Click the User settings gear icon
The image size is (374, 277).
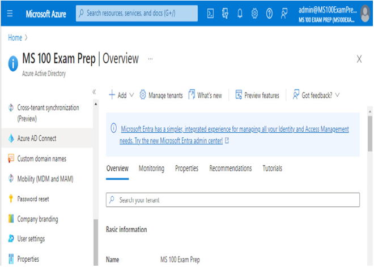pos(11,238)
